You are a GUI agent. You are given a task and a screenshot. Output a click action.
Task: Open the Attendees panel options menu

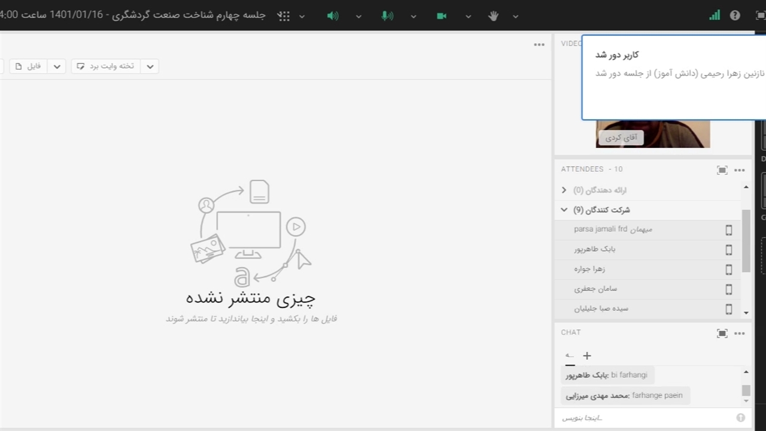click(x=740, y=170)
